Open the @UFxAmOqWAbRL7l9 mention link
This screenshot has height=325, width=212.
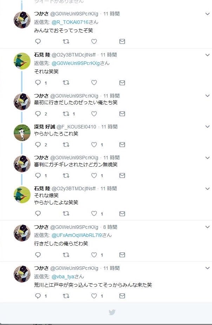[77, 235]
